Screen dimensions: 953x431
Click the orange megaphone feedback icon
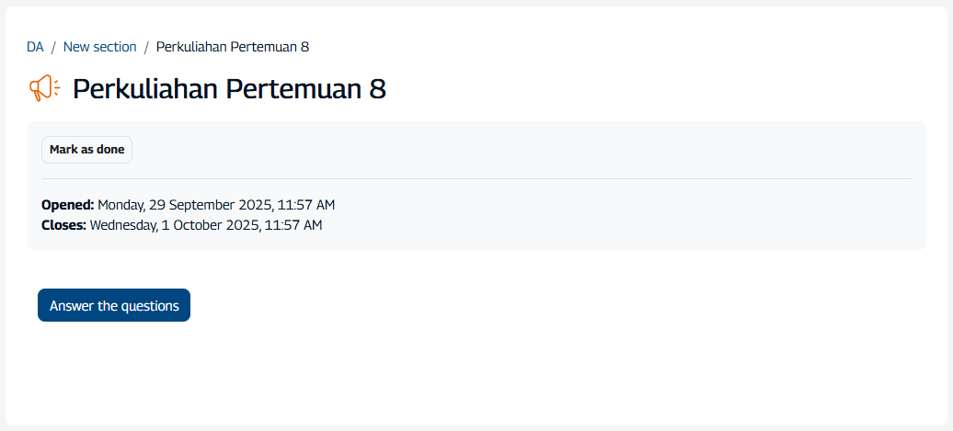[44, 88]
